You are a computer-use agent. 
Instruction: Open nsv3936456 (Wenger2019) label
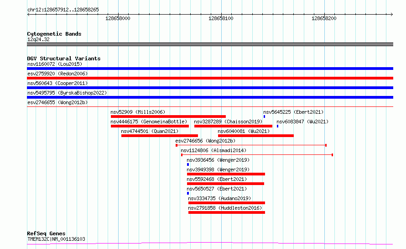tap(218, 160)
